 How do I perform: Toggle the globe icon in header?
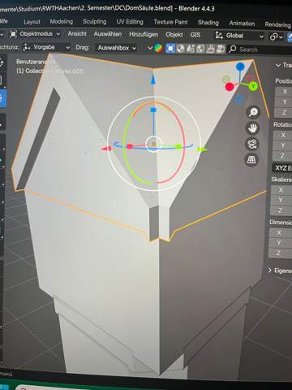(x=180, y=49)
